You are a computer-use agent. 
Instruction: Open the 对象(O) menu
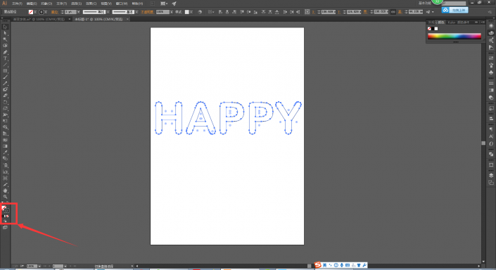click(46, 4)
